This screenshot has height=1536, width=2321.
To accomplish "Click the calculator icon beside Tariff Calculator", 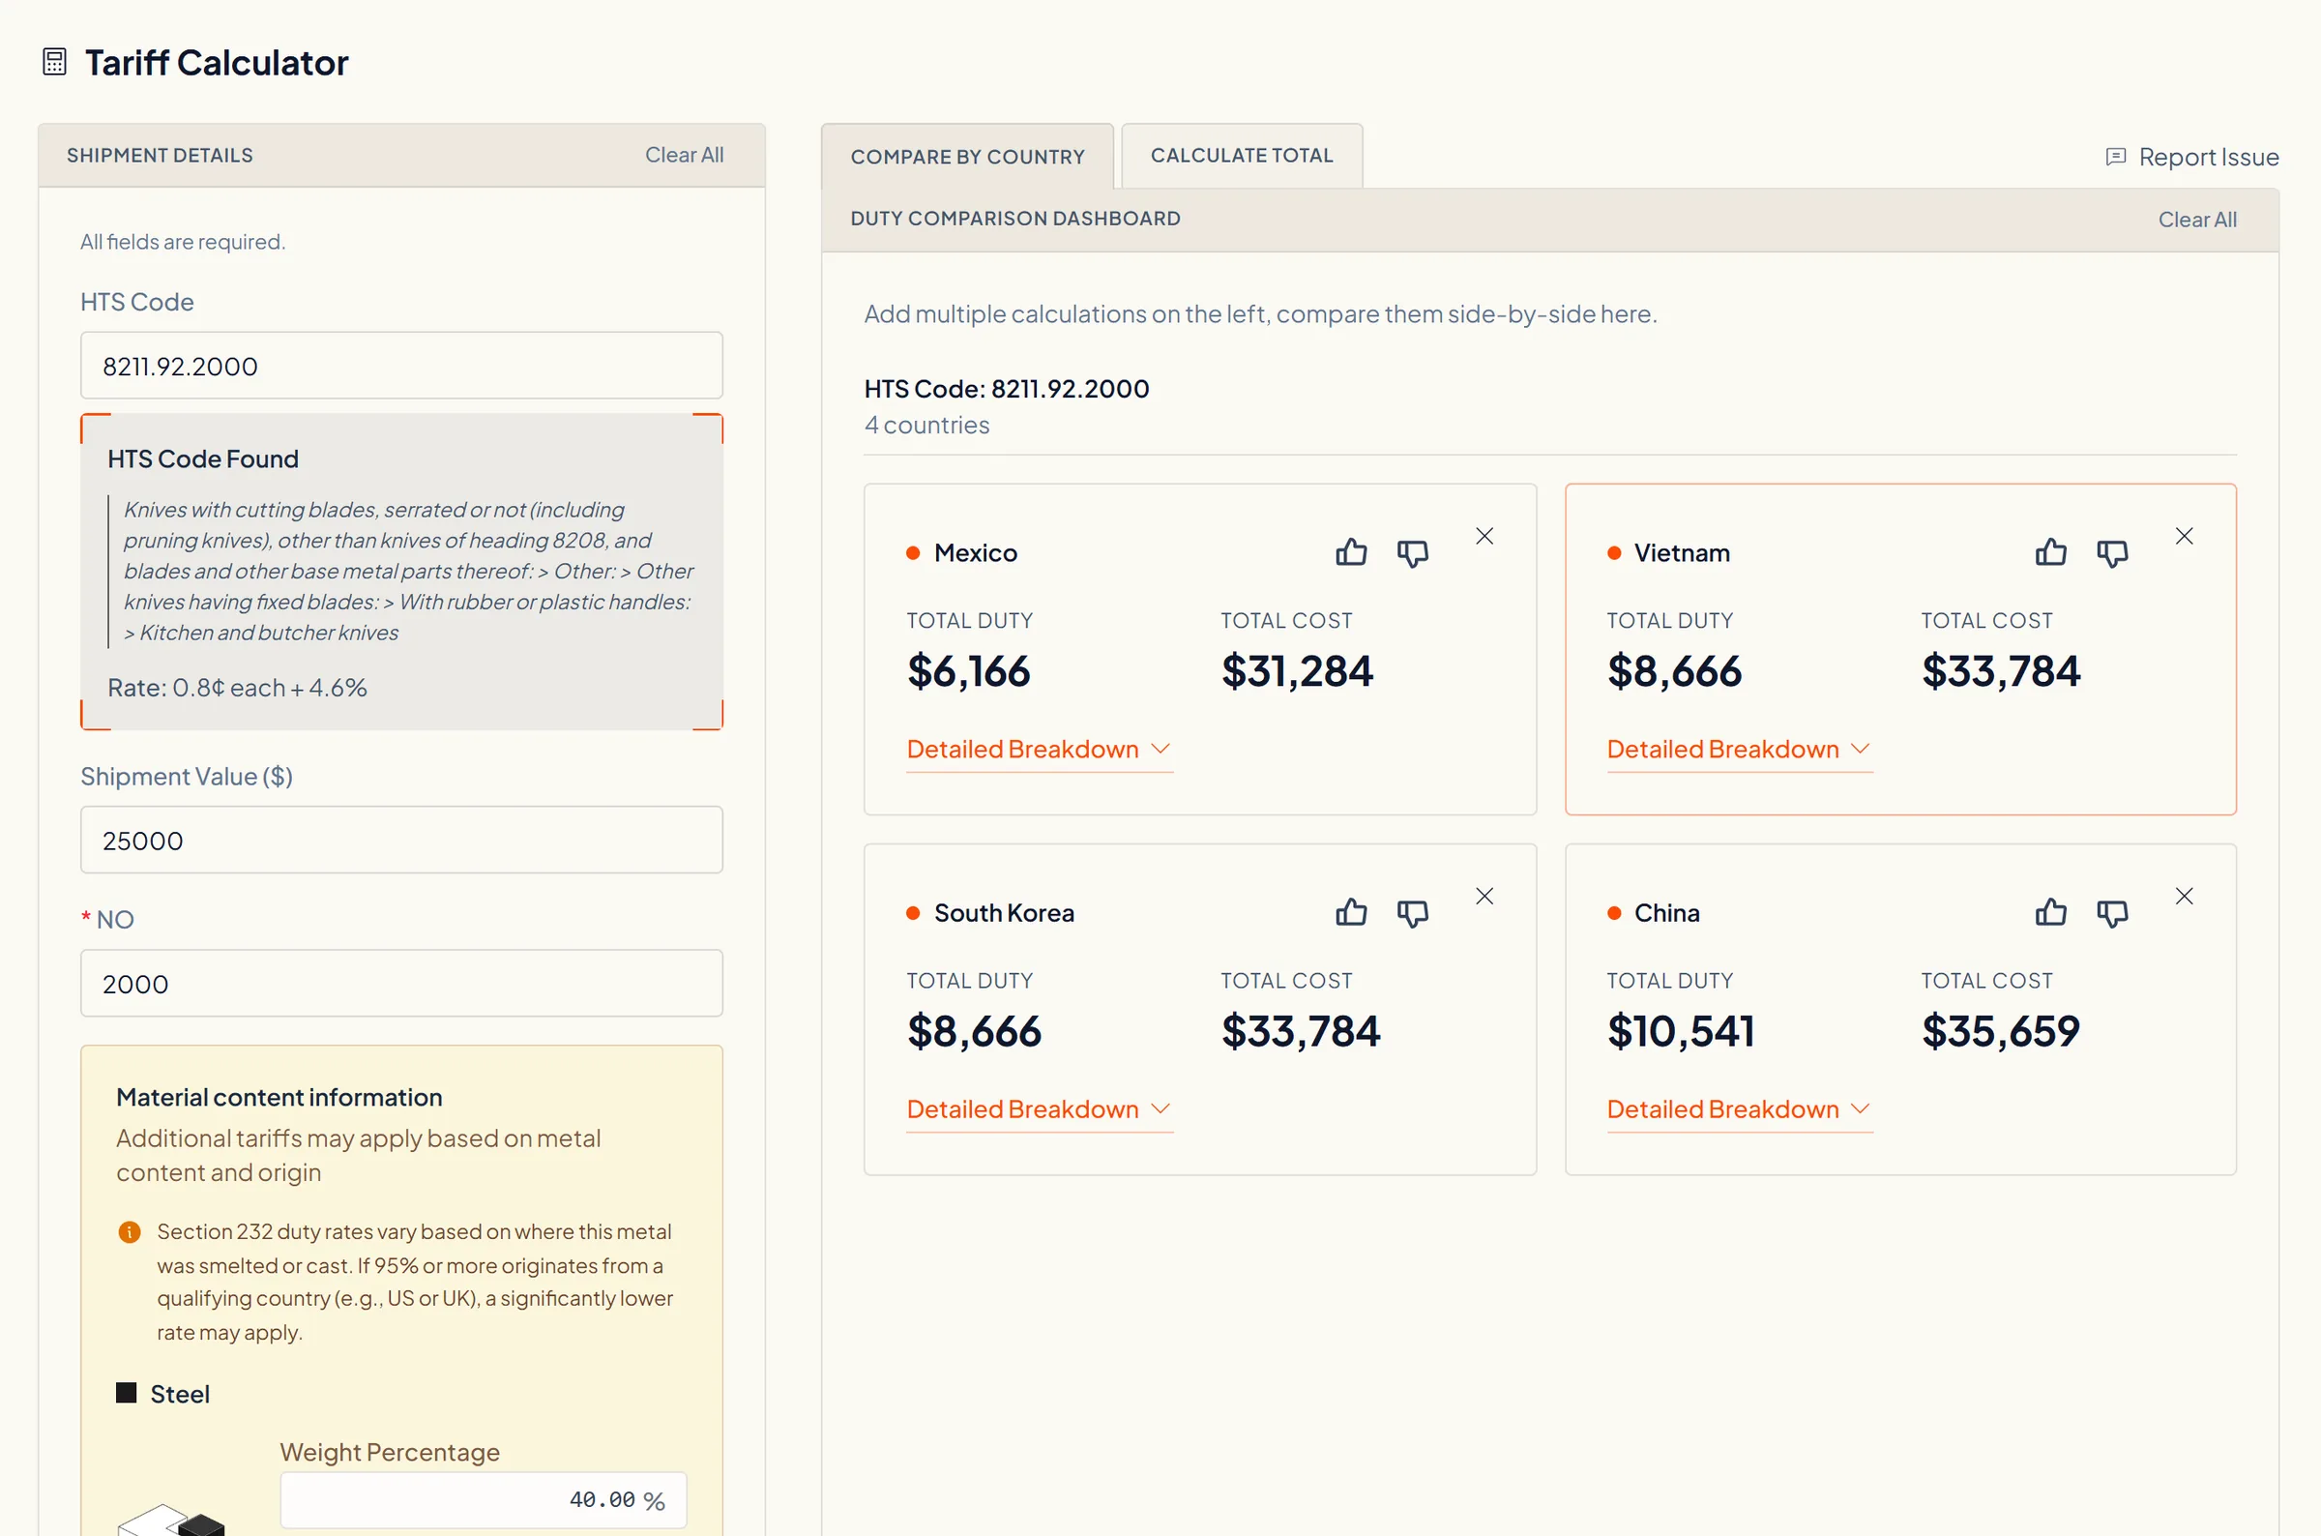I will click(55, 62).
